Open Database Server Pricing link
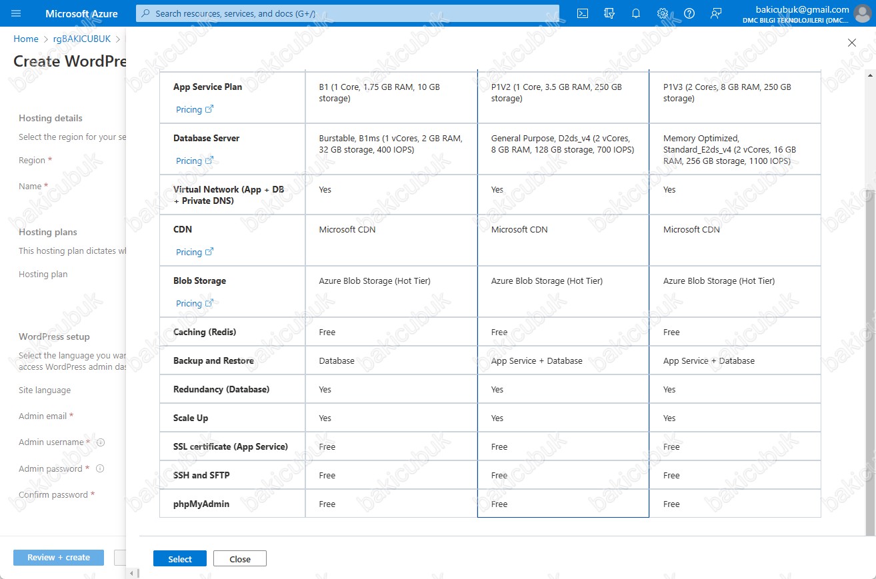 point(195,161)
